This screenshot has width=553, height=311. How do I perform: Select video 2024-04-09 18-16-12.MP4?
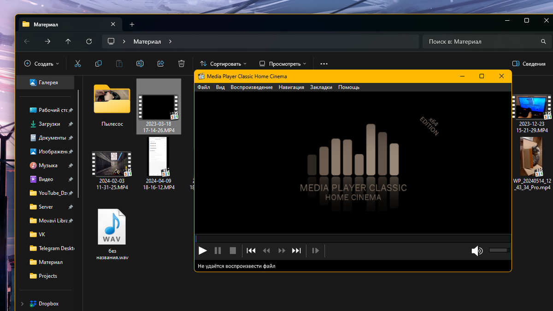pyautogui.click(x=159, y=164)
